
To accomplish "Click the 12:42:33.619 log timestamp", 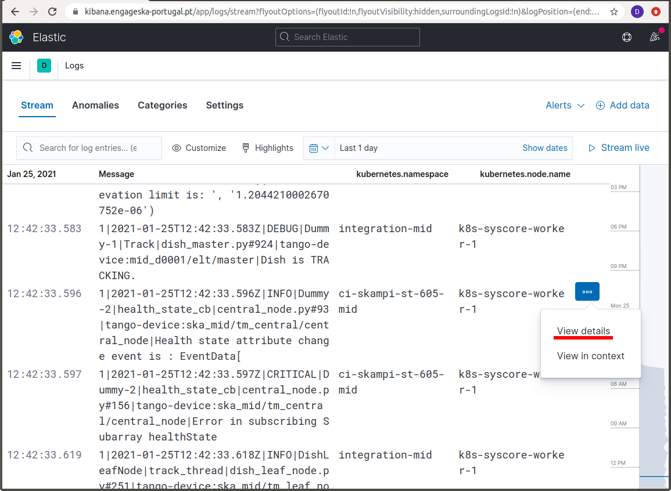I will pos(45,454).
